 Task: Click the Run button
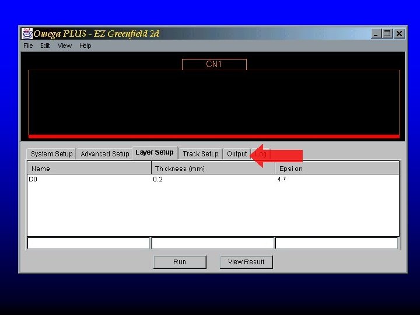click(180, 262)
